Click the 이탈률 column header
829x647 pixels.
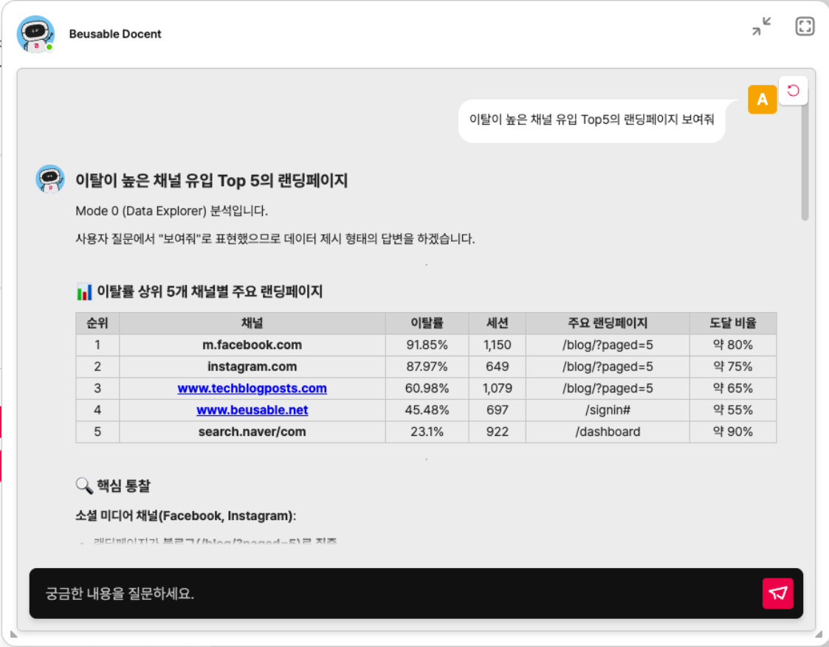(427, 323)
